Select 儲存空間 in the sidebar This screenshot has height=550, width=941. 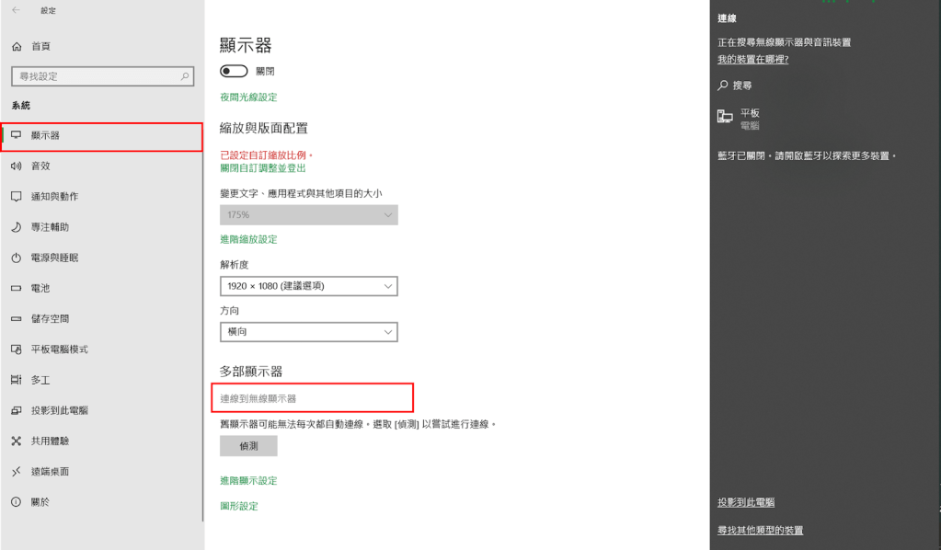click(50, 319)
